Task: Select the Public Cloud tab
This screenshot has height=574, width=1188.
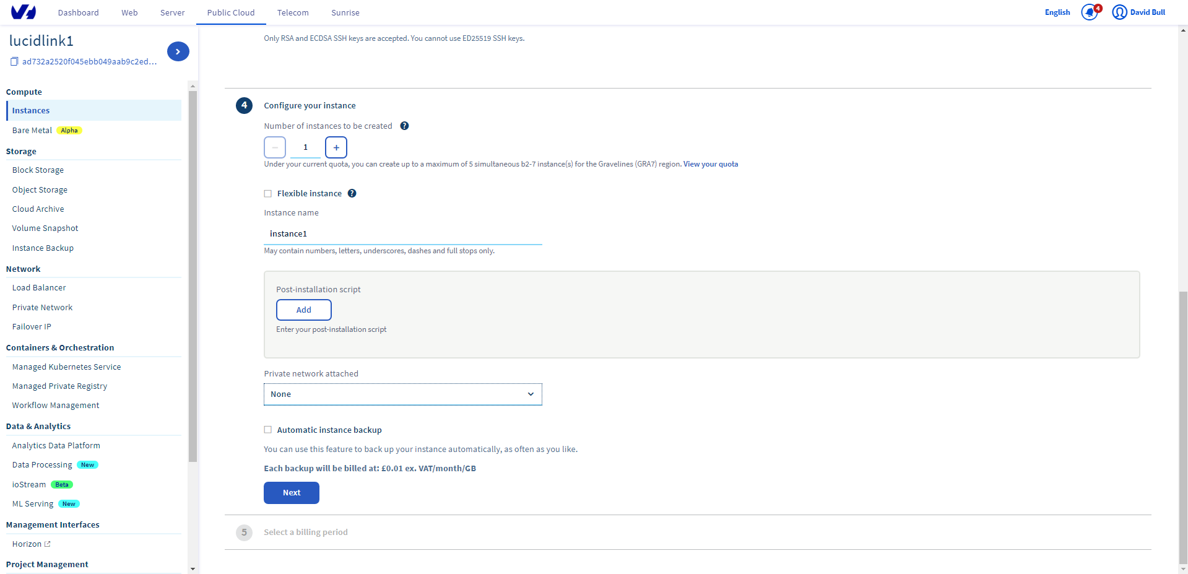Action: (x=231, y=12)
